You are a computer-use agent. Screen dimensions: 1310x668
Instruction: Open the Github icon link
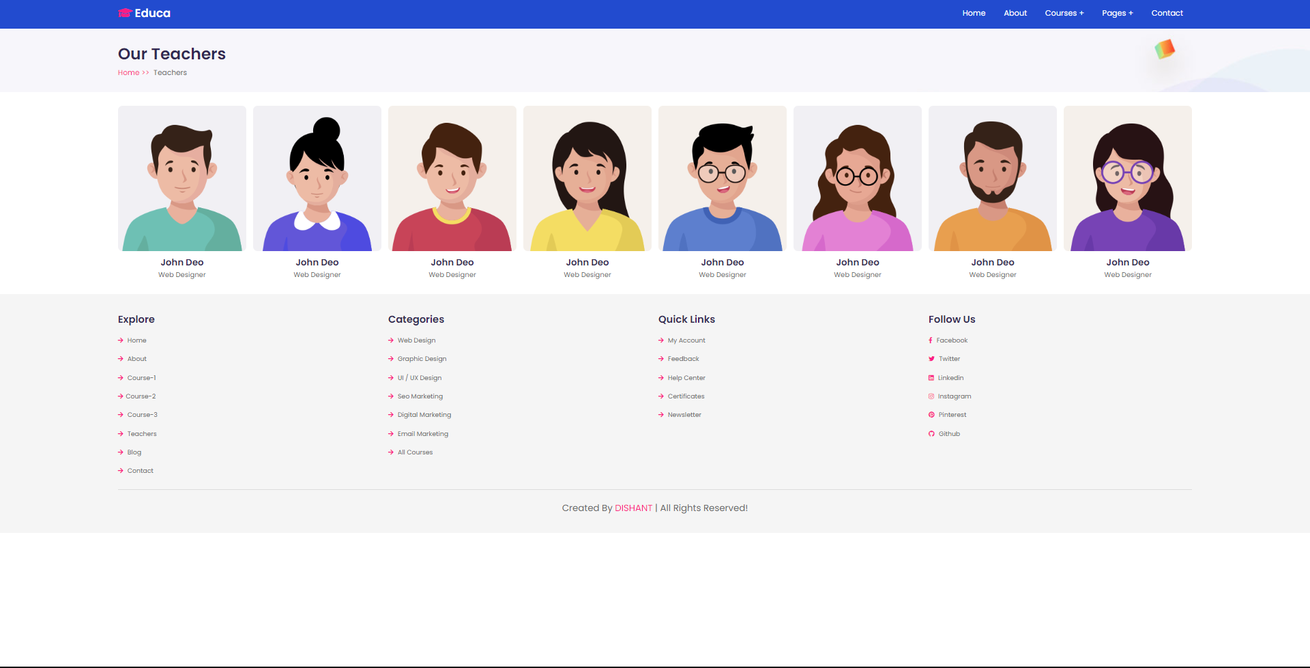[932, 433]
